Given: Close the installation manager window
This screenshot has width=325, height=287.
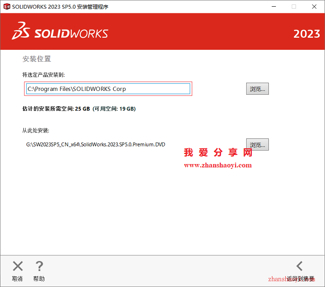Looking at the screenshot, I should pos(314,7).
